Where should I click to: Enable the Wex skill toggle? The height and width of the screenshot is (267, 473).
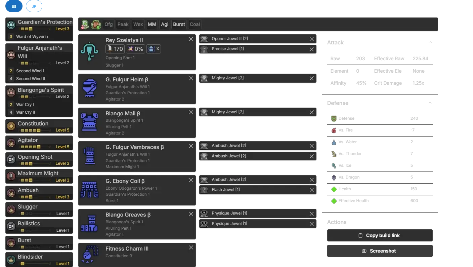click(x=138, y=24)
